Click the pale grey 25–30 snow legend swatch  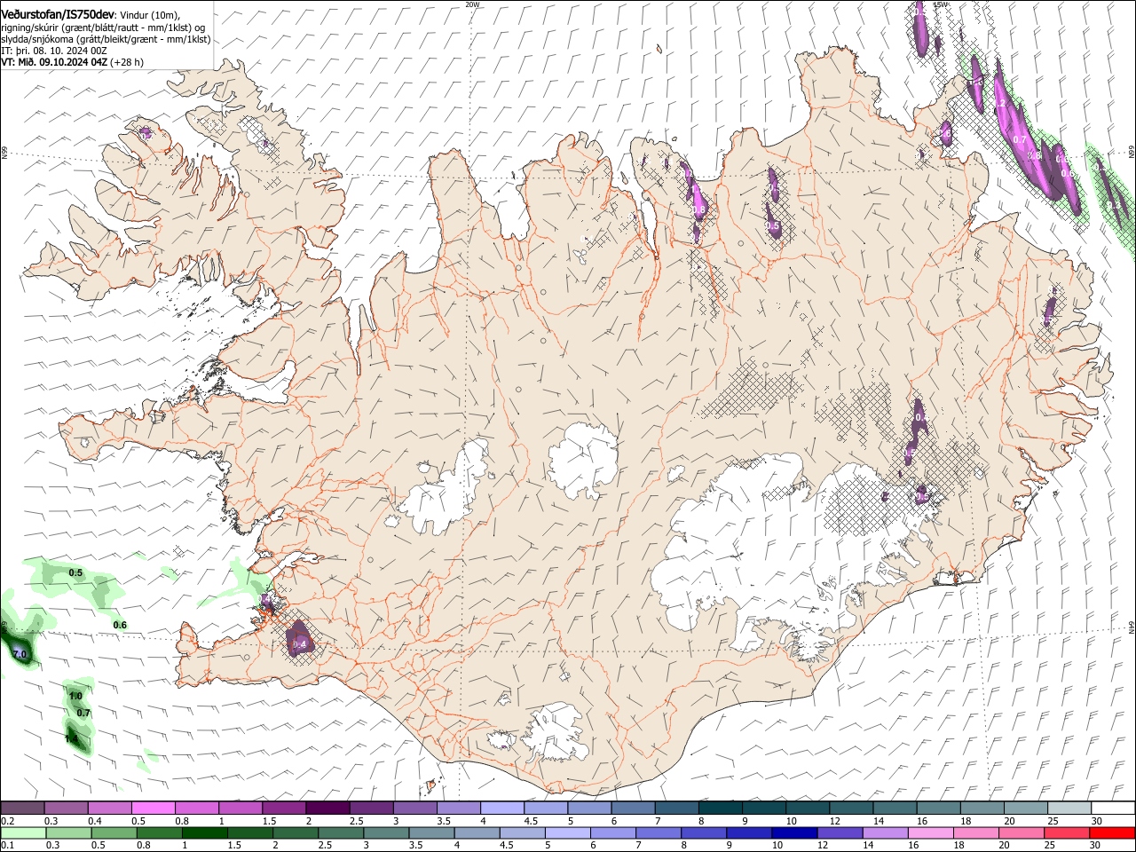(1069, 809)
